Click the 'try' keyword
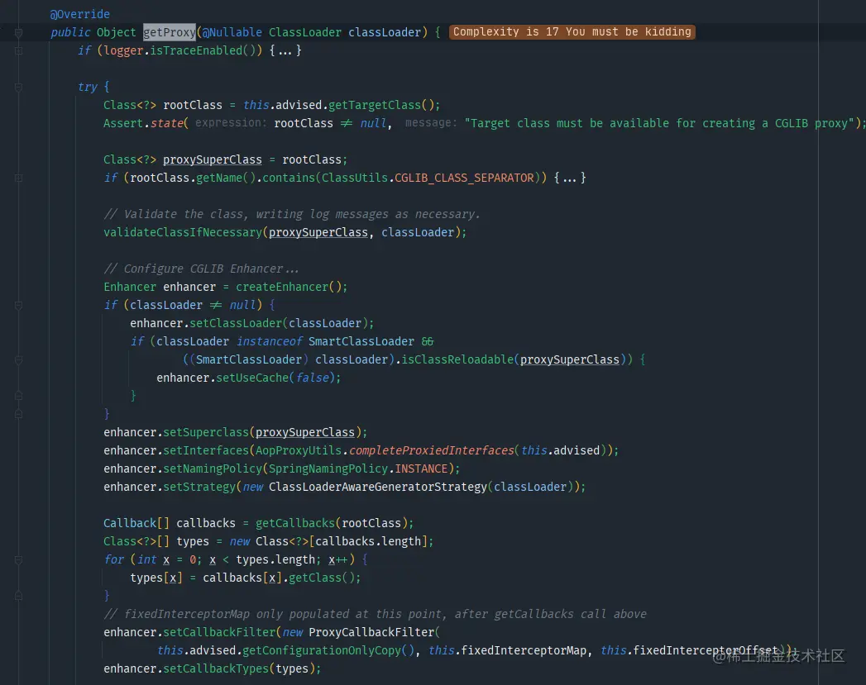866x685 pixels. 88,87
